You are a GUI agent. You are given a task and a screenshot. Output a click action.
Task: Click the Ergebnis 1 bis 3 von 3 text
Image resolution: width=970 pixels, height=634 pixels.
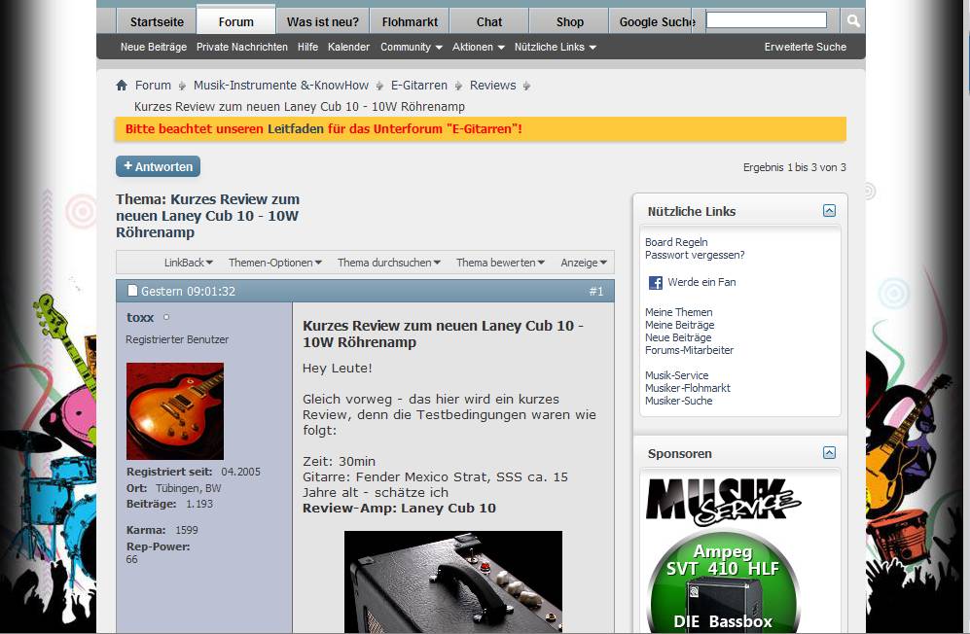[794, 167]
